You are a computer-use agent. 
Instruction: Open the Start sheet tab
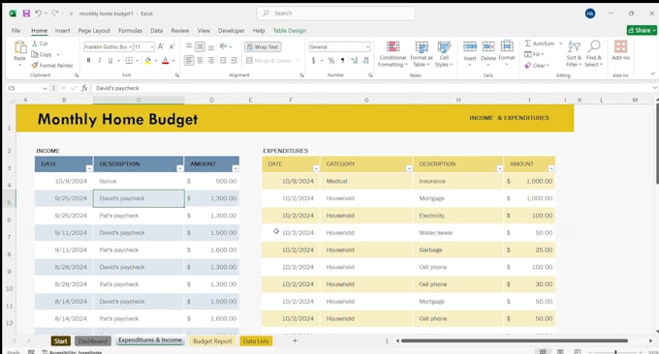(60, 341)
